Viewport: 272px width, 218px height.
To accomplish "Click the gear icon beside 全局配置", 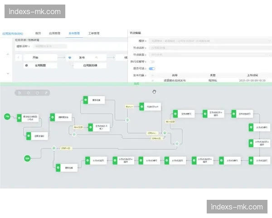I will click(x=26, y=65).
